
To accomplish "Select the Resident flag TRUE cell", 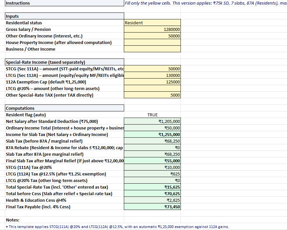I will click(x=152, y=115).
